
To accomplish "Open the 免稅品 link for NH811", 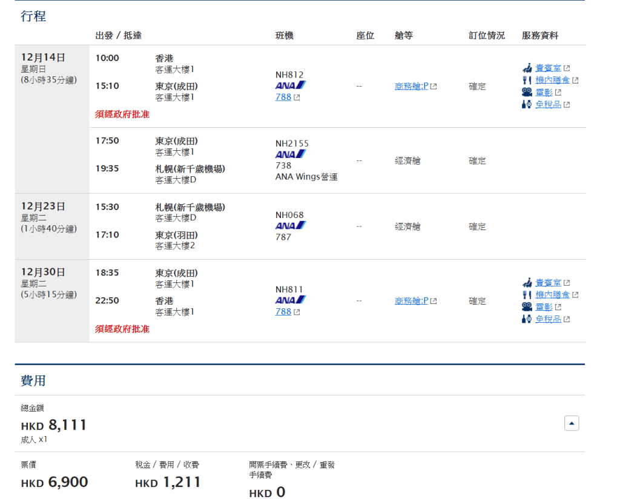I will pyautogui.click(x=548, y=319).
